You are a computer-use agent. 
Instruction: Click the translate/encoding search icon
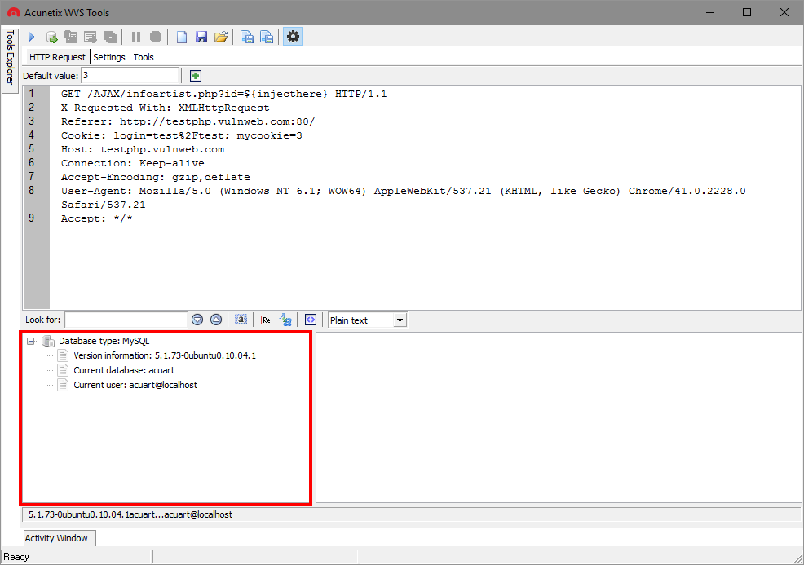click(285, 320)
